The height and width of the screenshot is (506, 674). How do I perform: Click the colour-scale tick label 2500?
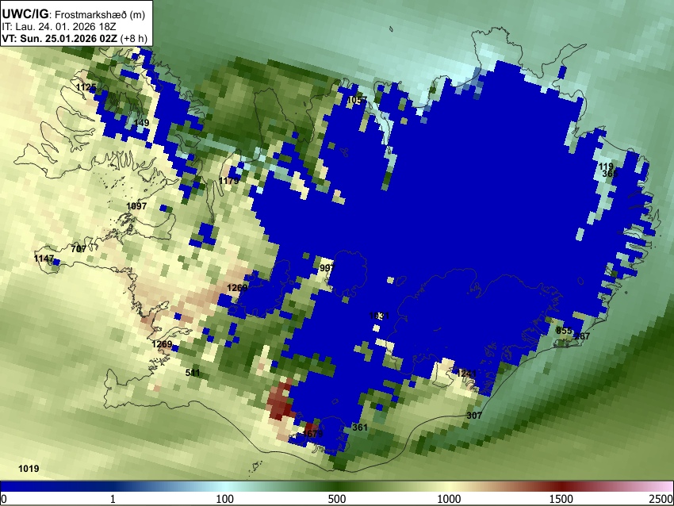(662, 499)
